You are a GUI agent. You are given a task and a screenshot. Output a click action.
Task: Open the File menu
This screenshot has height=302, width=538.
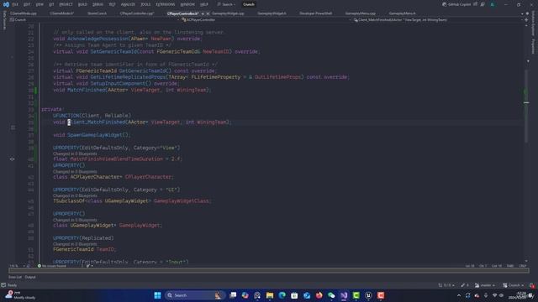tap(15, 4)
